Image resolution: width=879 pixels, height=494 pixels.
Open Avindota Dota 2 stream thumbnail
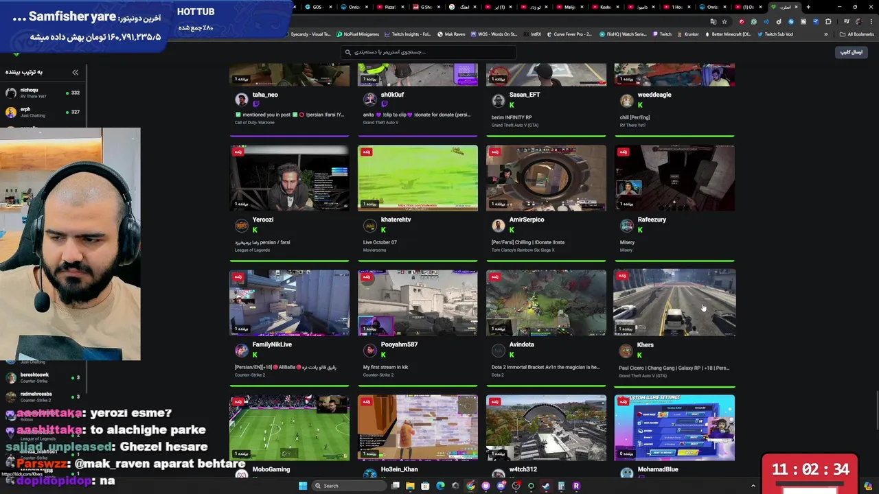click(546, 303)
